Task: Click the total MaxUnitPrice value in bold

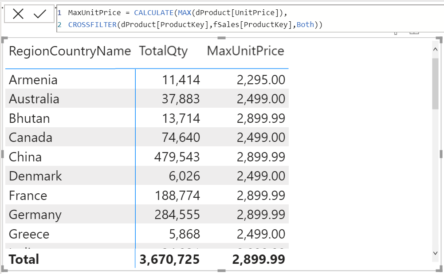Action: point(259,259)
